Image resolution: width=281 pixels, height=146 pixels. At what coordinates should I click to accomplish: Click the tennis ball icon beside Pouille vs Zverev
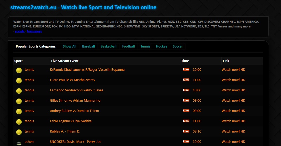tap(19, 81)
